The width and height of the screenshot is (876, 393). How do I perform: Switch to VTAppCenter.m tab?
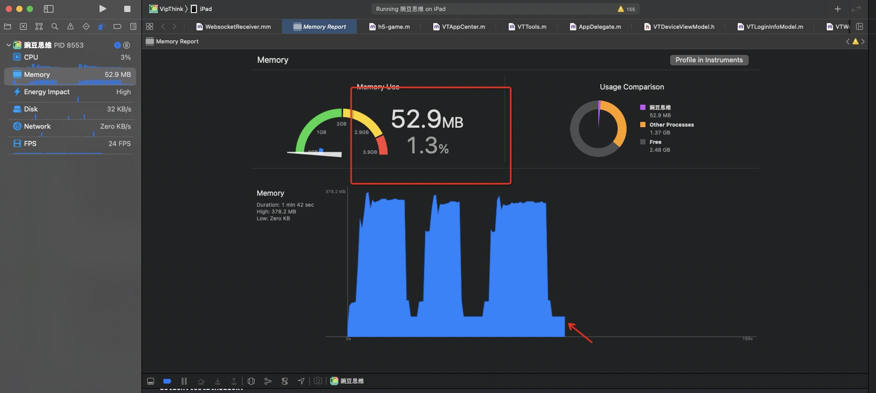click(x=459, y=27)
